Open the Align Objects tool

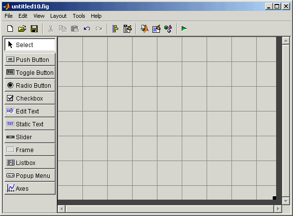point(115,29)
